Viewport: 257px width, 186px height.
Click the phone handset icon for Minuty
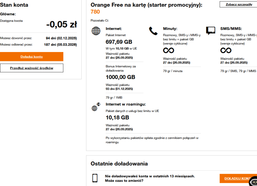pyautogui.click(x=153, y=31)
